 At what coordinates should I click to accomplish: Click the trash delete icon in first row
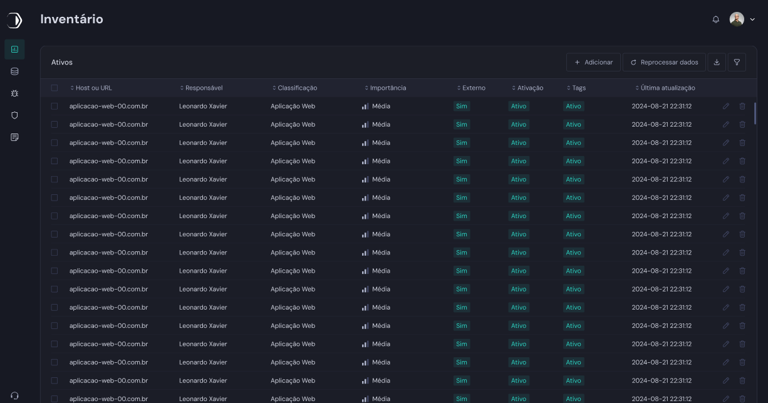(742, 107)
